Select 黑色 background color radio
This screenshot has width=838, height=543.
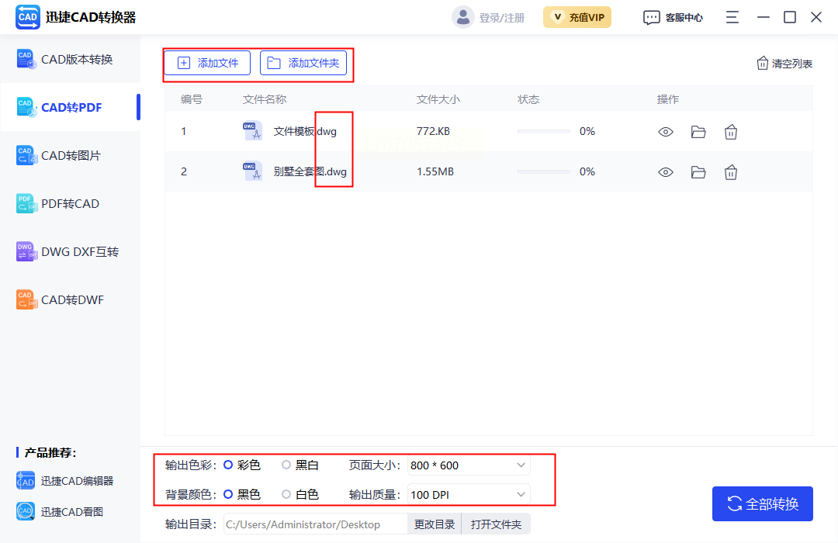tap(228, 494)
